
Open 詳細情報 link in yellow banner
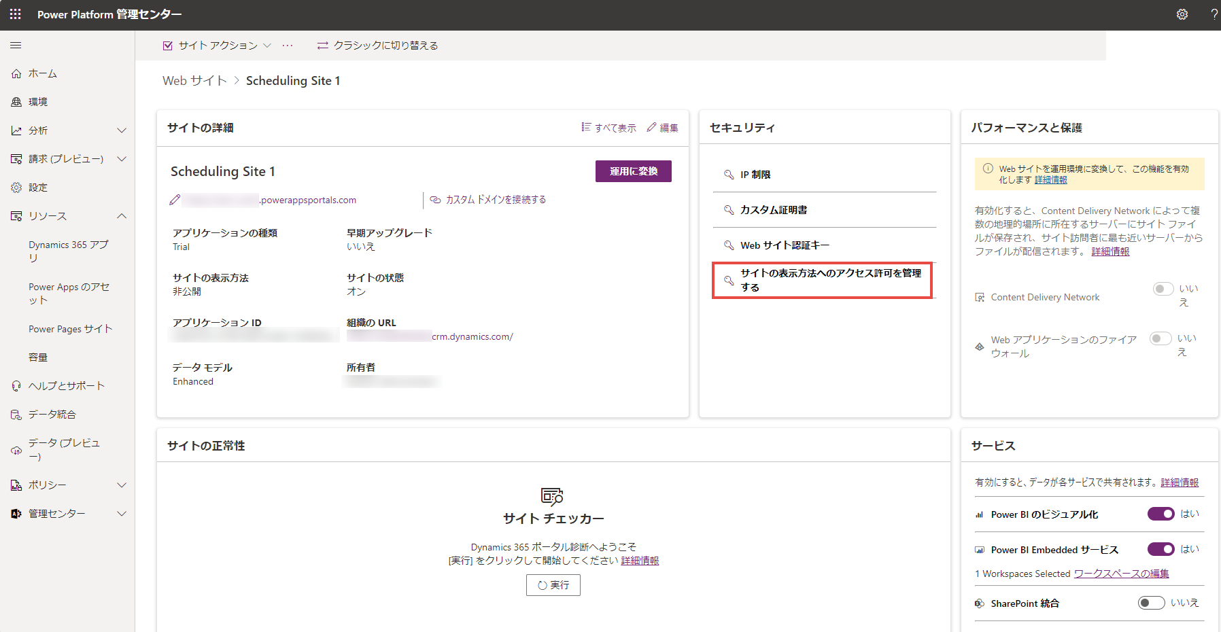coord(1051,180)
